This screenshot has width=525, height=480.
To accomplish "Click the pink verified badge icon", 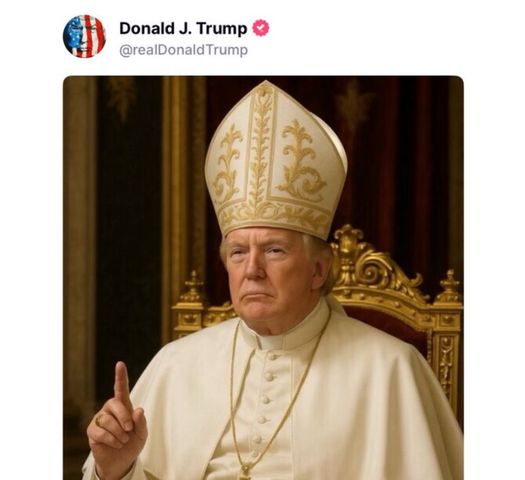I will pyautogui.click(x=260, y=28).
